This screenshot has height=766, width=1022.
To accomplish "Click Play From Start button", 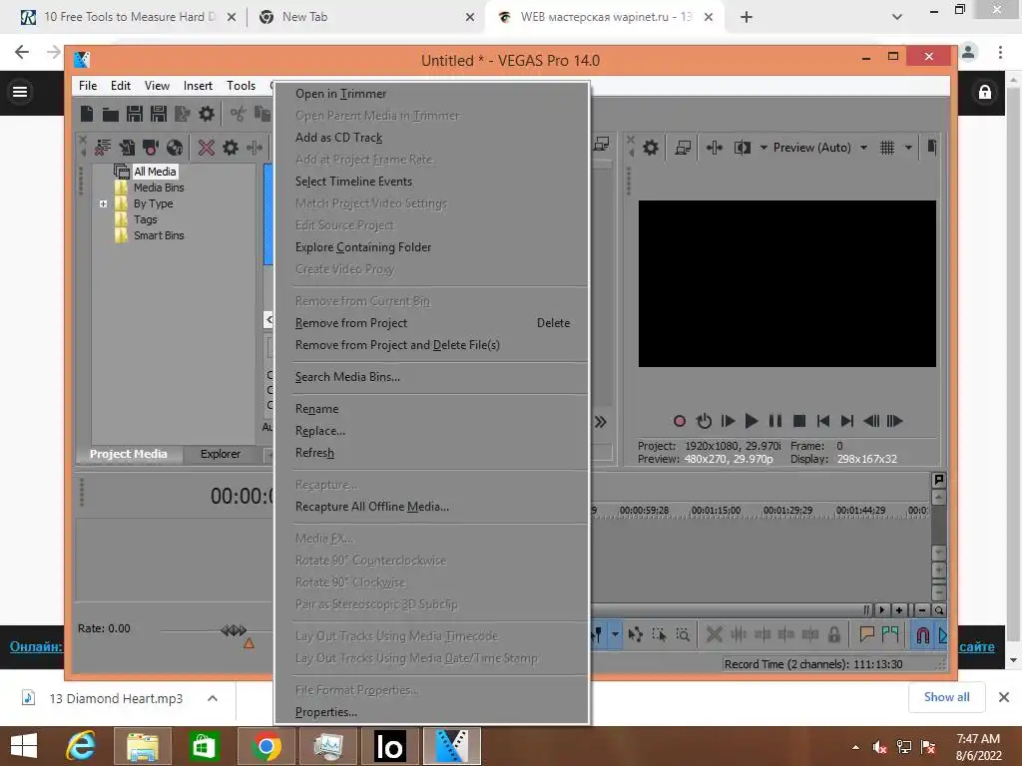I will pos(728,422).
